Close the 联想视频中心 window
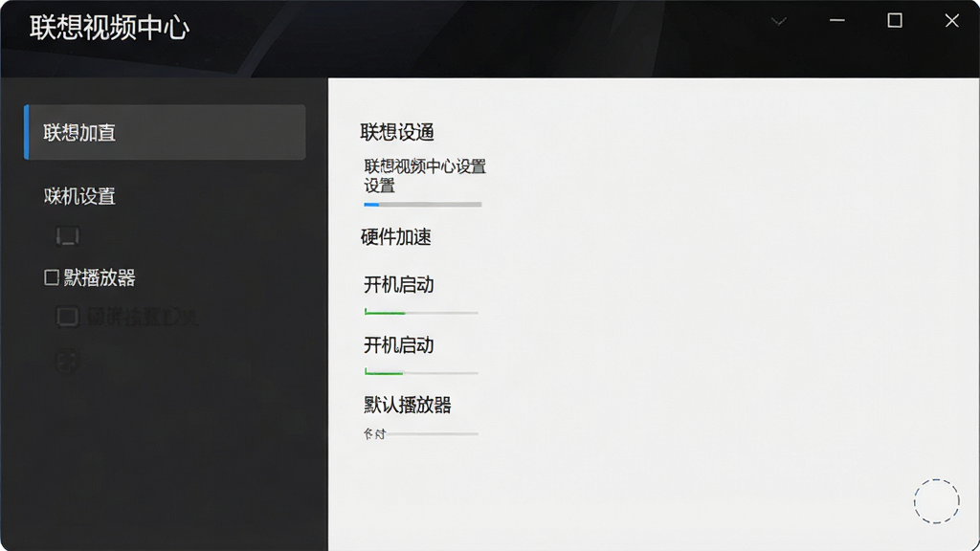Screen dimensions: 980x551 [951, 21]
